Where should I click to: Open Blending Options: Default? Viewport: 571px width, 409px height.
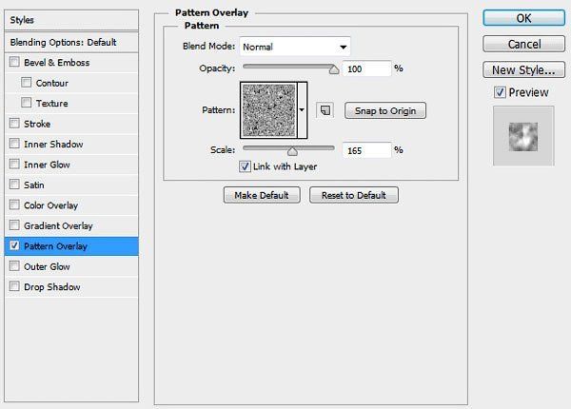coord(71,42)
